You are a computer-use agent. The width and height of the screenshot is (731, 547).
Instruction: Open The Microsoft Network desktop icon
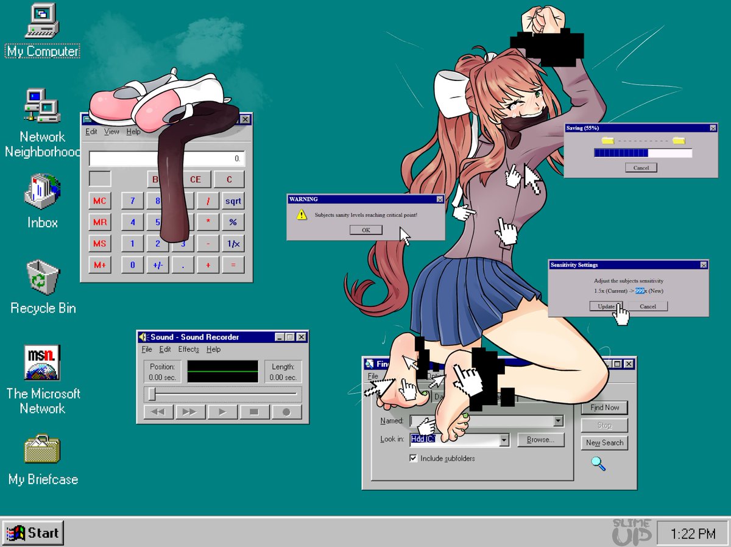tap(43, 380)
